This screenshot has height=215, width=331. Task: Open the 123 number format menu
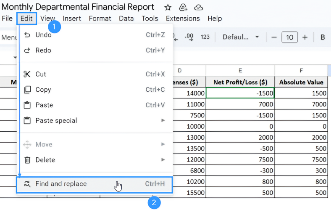pos(205,37)
